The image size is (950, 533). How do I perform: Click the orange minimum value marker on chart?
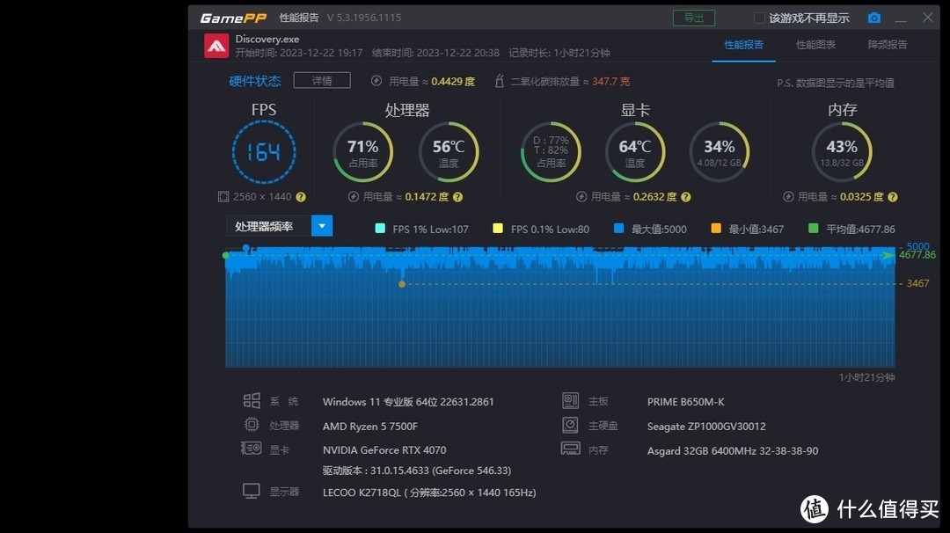click(x=402, y=284)
